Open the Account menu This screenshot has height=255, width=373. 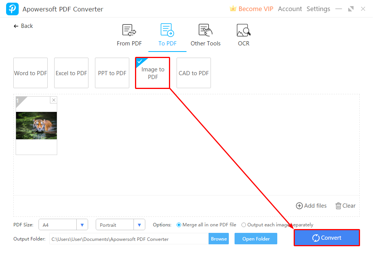click(290, 9)
